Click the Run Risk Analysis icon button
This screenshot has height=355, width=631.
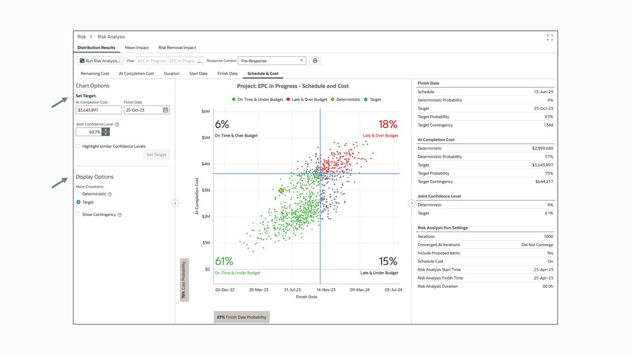(82, 60)
